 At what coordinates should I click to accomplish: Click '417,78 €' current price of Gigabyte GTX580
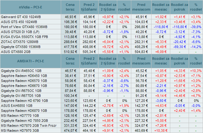[70, 47]
